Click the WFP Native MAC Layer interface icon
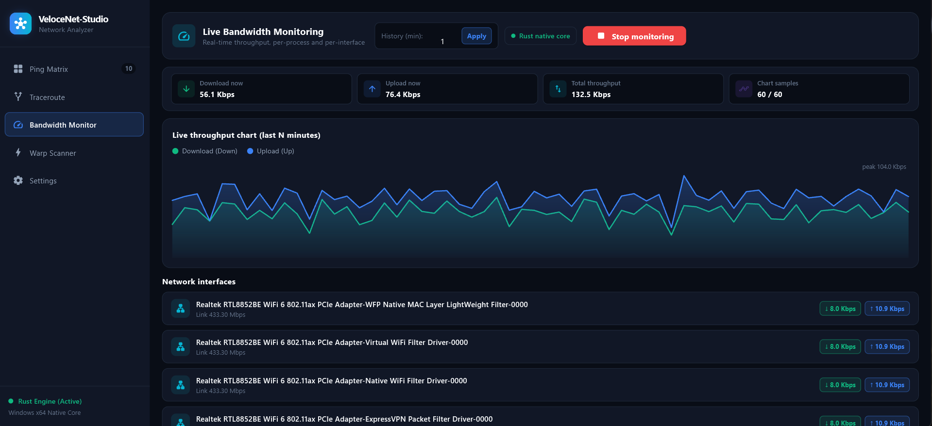Screen dimensions: 932x426 pyautogui.click(x=181, y=309)
